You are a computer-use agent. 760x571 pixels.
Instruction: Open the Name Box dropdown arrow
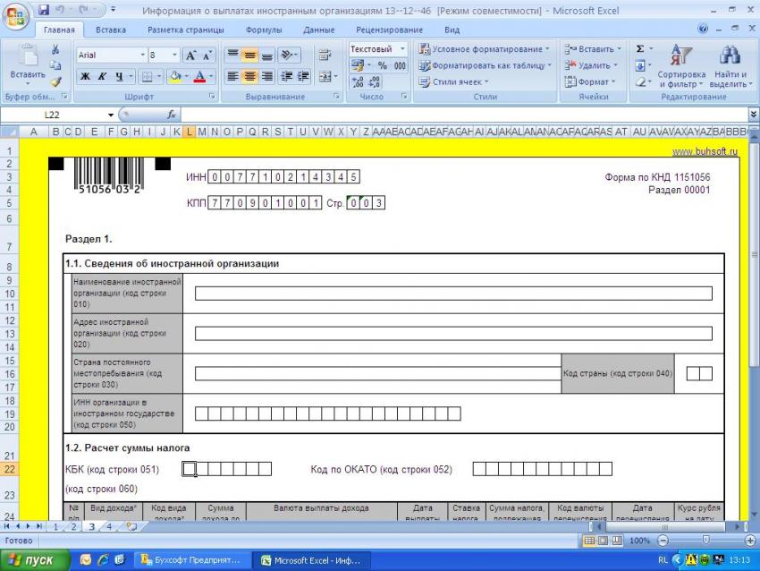coord(111,115)
